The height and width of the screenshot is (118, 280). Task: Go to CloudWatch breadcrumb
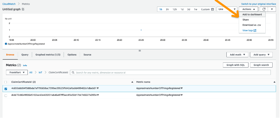coord(9,4)
